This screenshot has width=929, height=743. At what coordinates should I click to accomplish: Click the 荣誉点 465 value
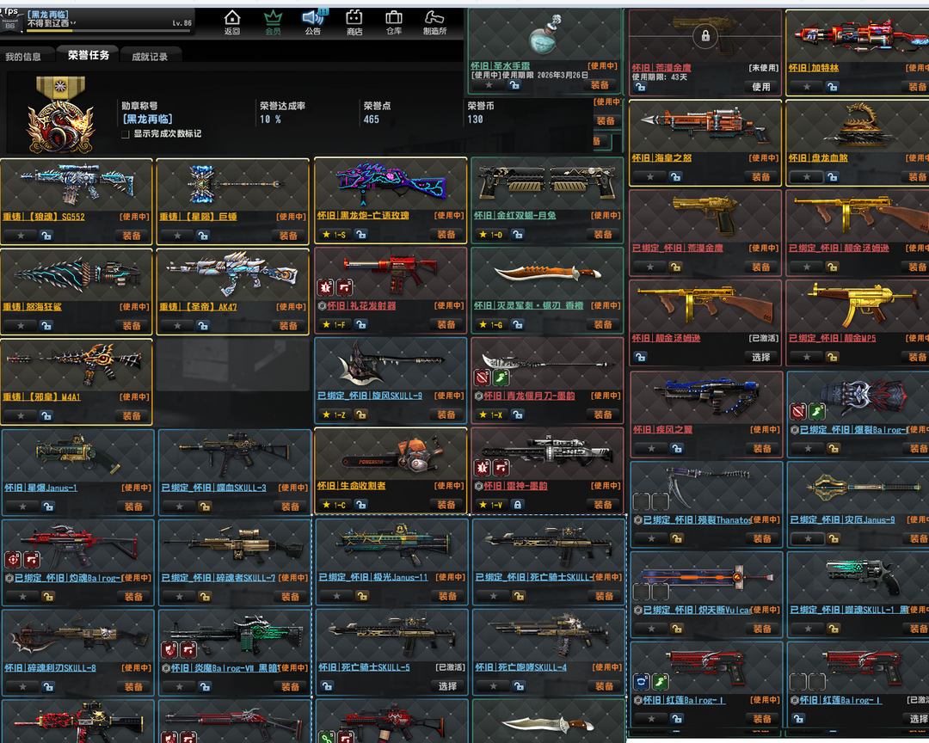coord(371,119)
